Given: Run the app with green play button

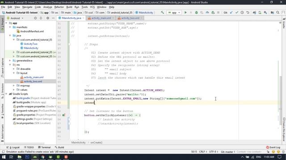Looking at the screenshot, I should pos(185,12).
